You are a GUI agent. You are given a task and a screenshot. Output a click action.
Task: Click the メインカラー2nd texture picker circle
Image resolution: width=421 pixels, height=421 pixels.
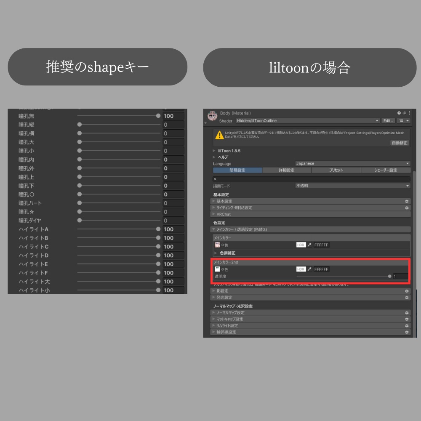[223, 269]
